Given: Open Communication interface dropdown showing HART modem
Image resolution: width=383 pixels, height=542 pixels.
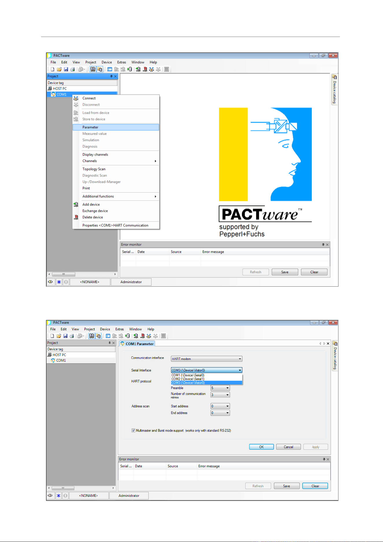Looking at the screenshot, I should point(207,359).
